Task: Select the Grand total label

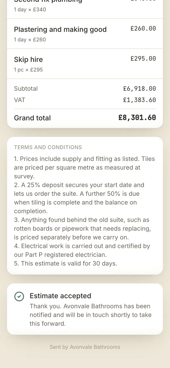Action: [32, 118]
